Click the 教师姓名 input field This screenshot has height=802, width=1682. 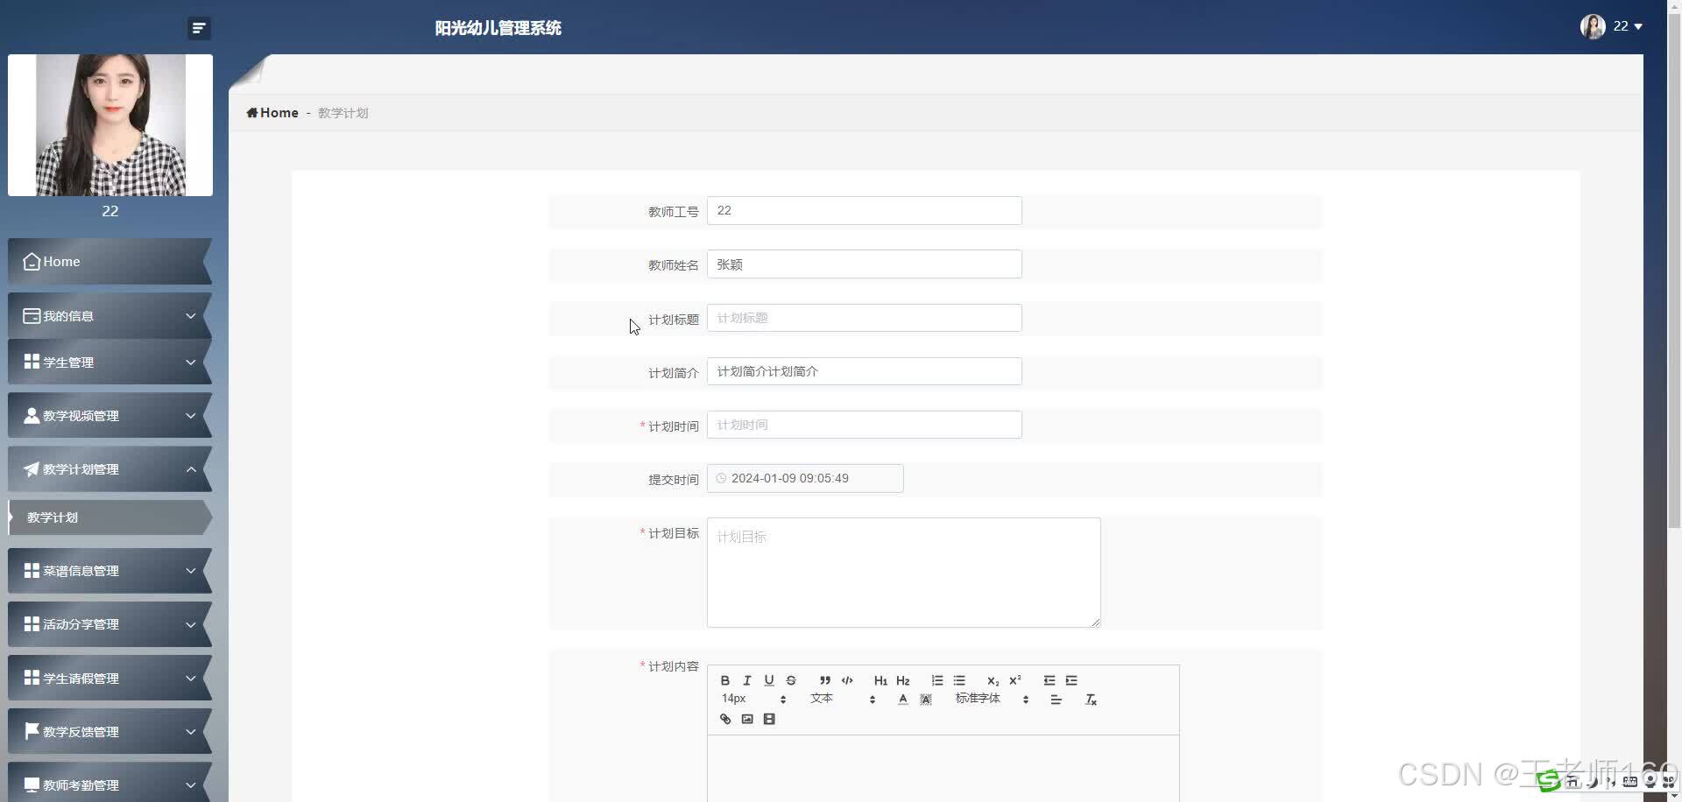click(x=864, y=264)
